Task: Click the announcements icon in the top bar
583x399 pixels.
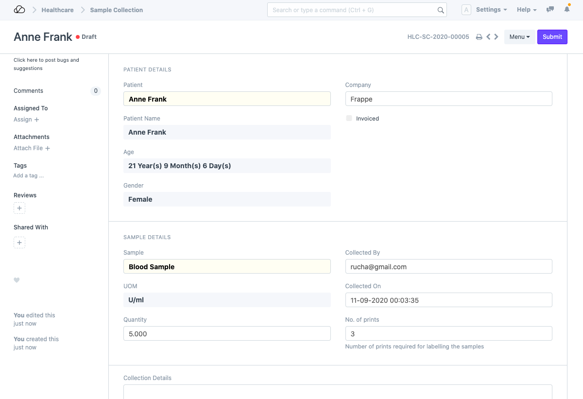Action: point(550,9)
